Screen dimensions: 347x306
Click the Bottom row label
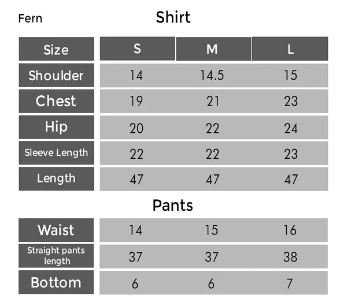click(56, 282)
